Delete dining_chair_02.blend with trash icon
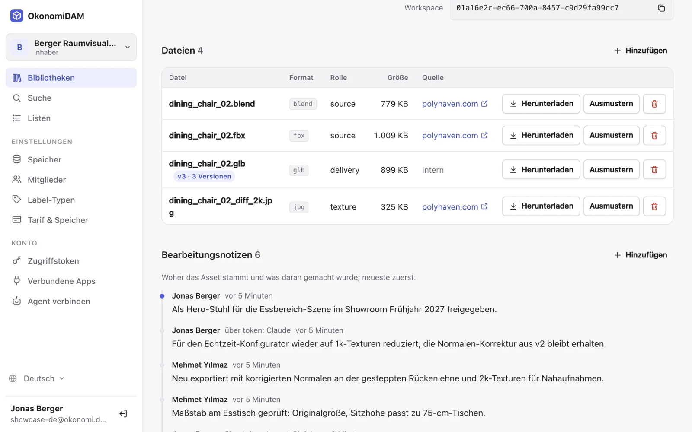This screenshot has height=432, width=692. coord(654,104)
